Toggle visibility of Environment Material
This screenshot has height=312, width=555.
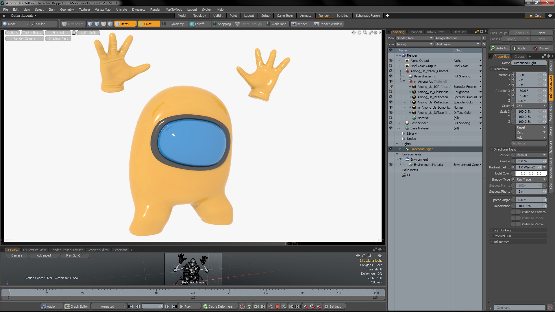tap(391, 165)
